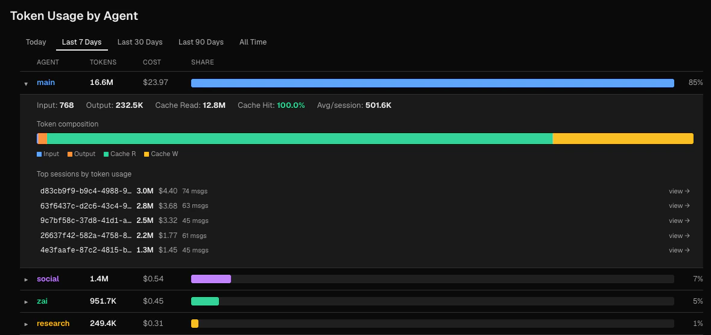711x335 pixels.
Task: Click the Token composition label
Action: (x=68, y=124)
